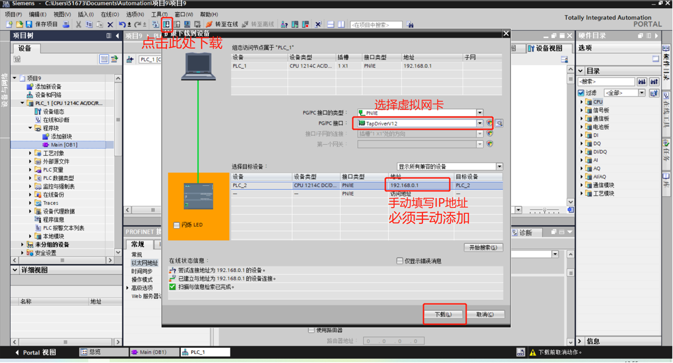Collapse the 程序块 node in project tree

pyautogui.click(x=30, y=128)
